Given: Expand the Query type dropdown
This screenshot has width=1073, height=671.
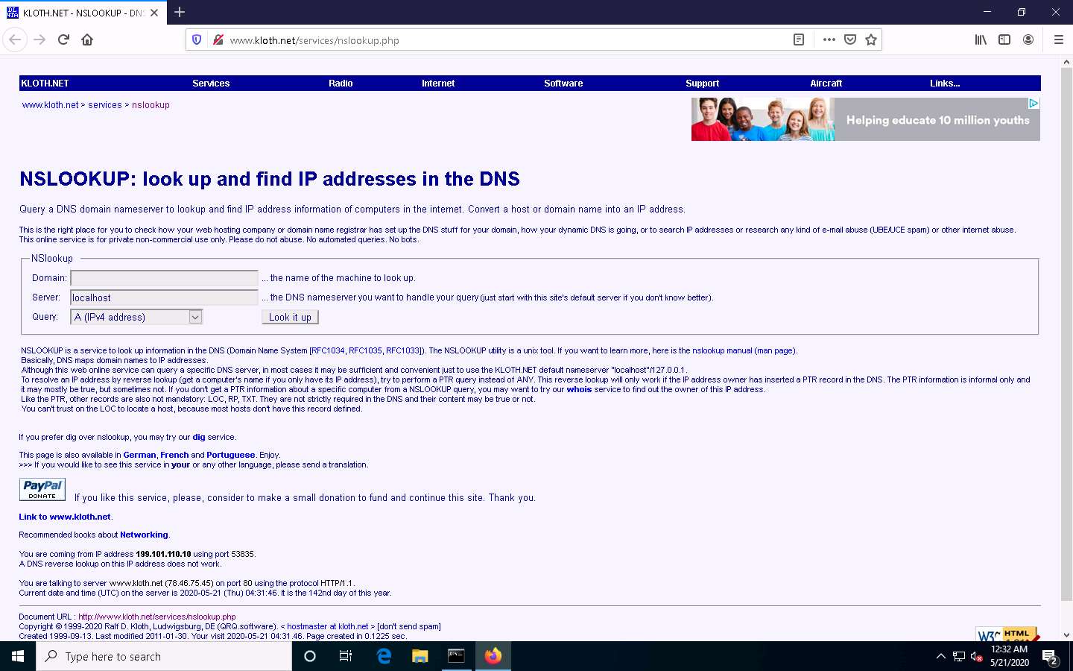Looking at the screenshot, I should [x=136, y=317].
